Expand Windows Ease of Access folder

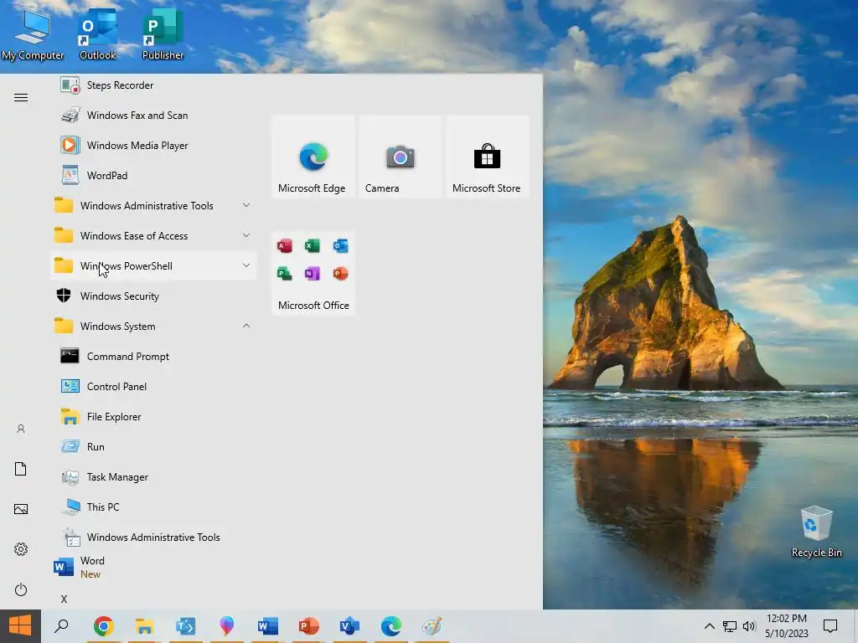coord(153,235)
